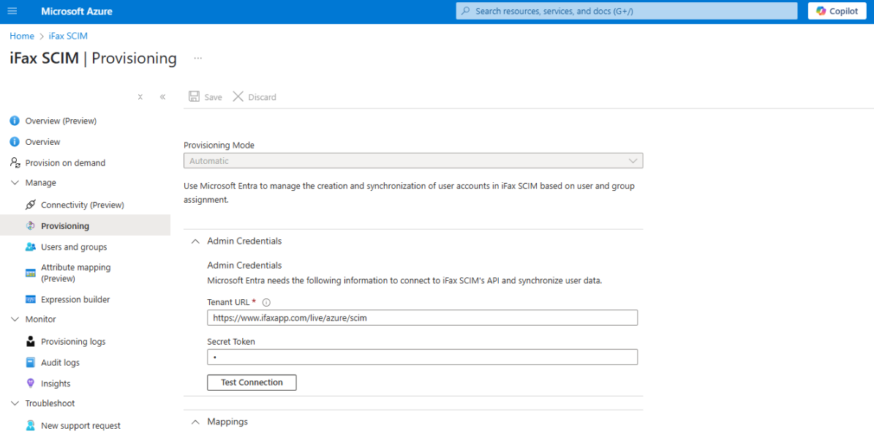Go to Home breadcrumb link
The height and width of the screenshot is (447, 874).
pos(22,36)
